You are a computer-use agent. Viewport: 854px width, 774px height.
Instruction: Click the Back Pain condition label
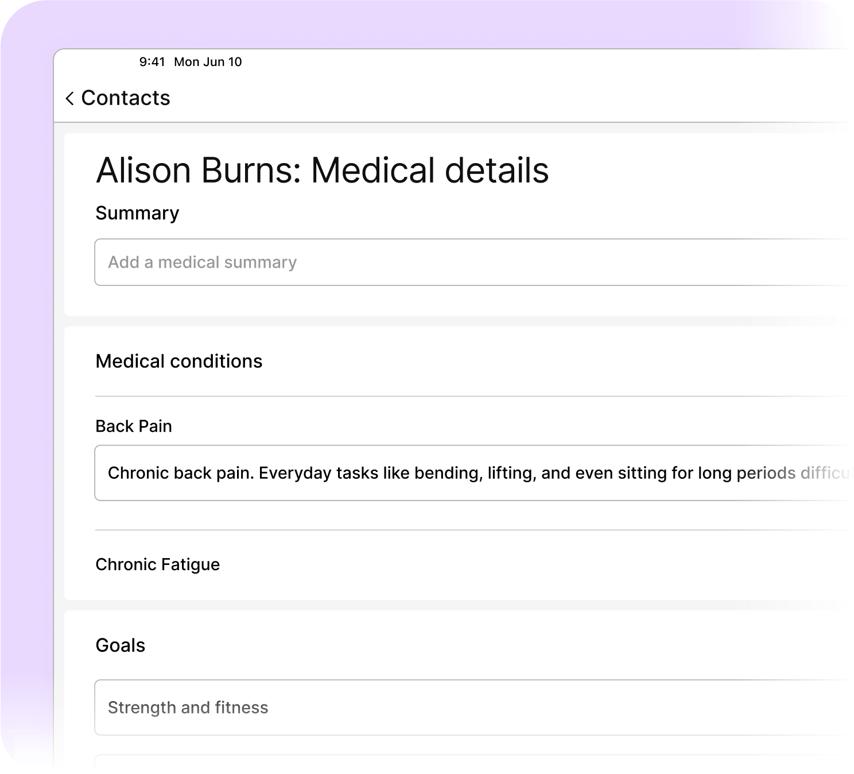(x=134, y=426)
